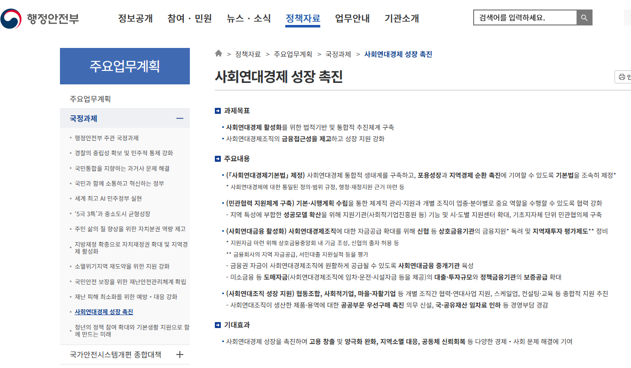The image size is (631, 368).
Task: Open 주요업무계획 in the sidebar
Action: [90, 99]
